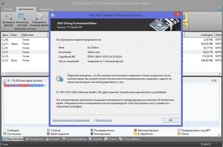
Task: Sort by the Диск column header
Action: (6, 35)
